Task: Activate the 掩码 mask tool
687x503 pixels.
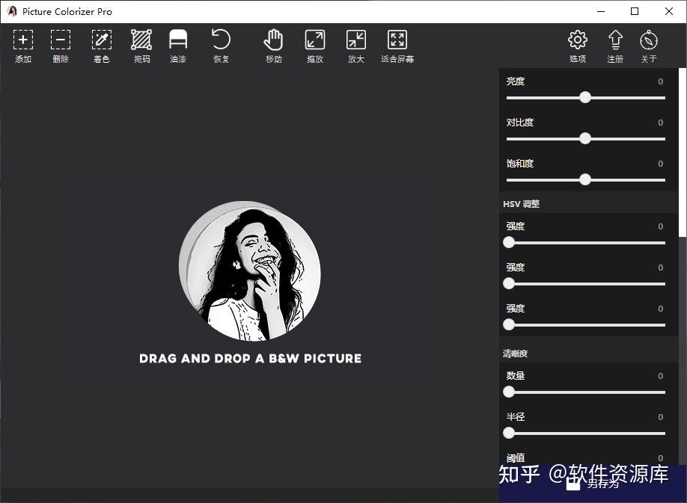Action: [x=141, y=46]
